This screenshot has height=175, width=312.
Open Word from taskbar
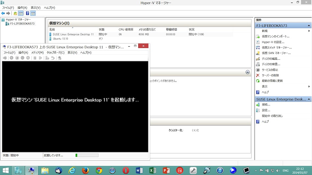tap(139, 170)
